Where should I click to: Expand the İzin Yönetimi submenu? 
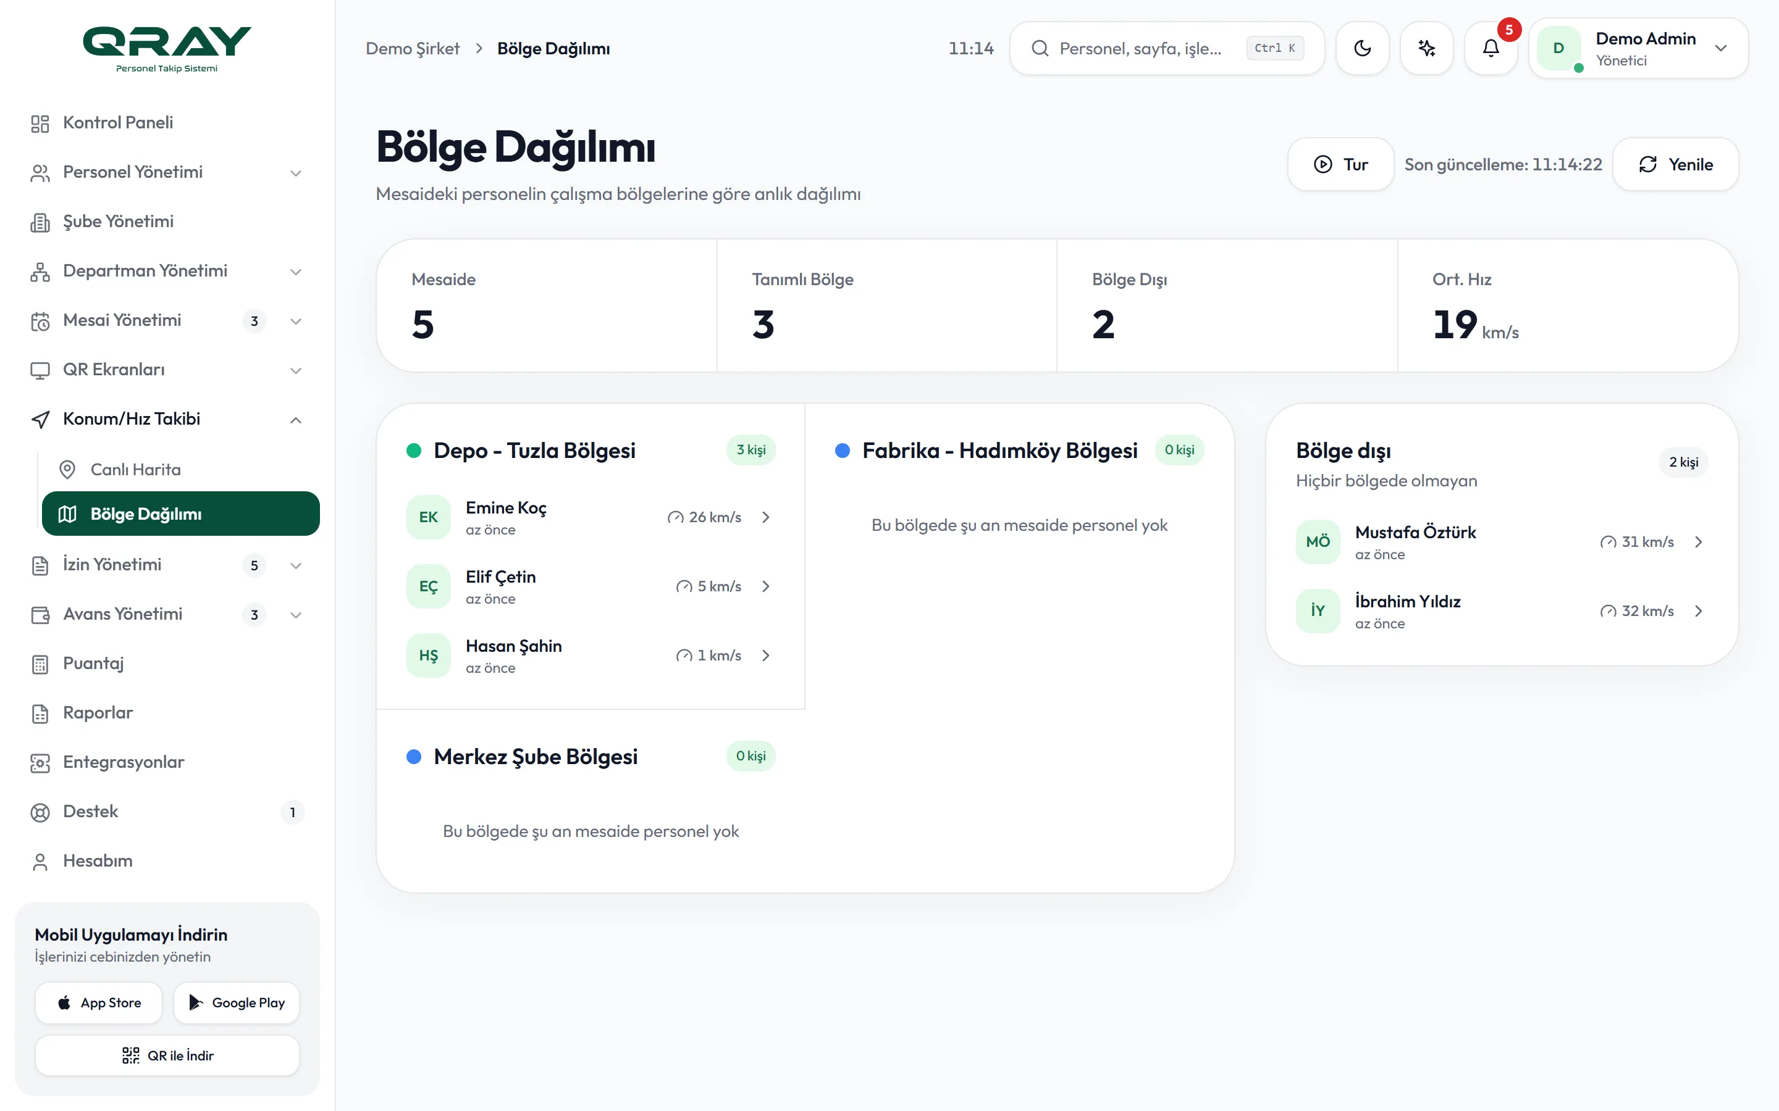coord(167,565)
